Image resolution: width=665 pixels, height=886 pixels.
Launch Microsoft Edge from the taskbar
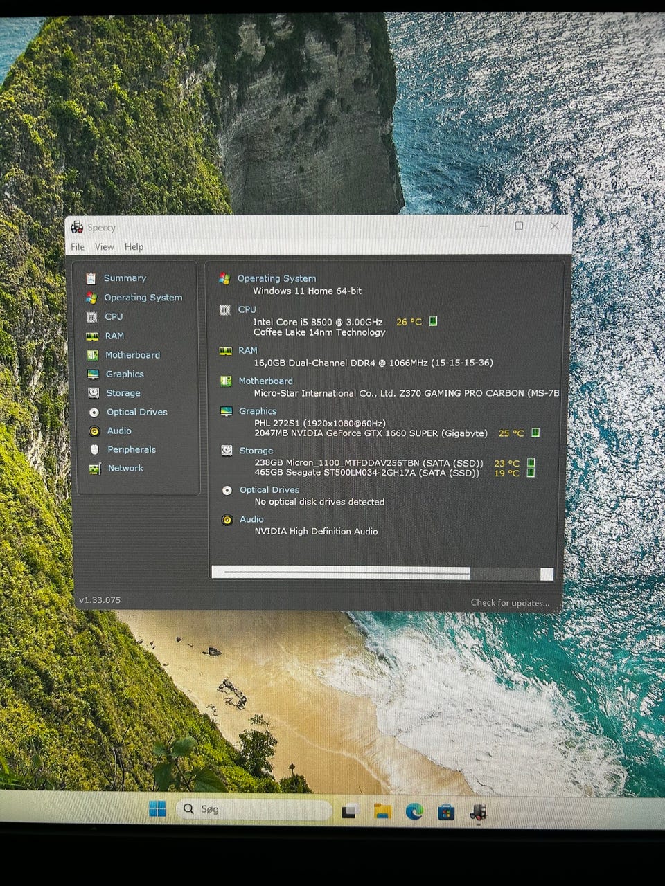414,811
